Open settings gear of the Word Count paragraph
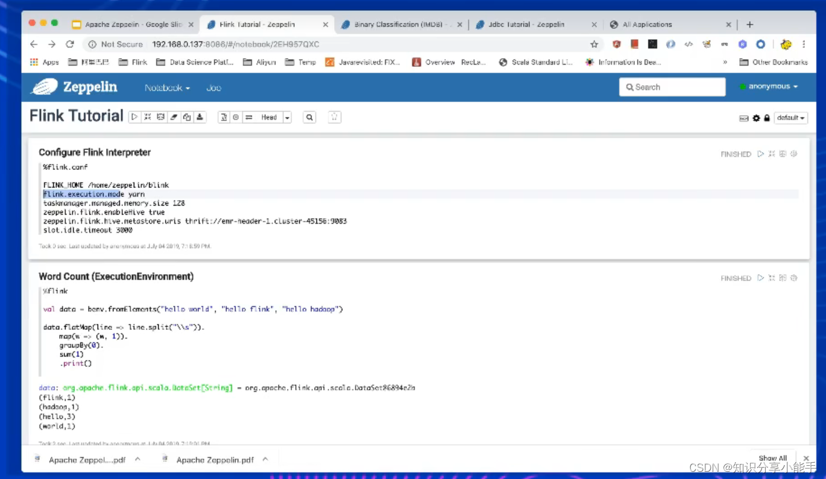The image size is (826, 479). pos(794,278)
